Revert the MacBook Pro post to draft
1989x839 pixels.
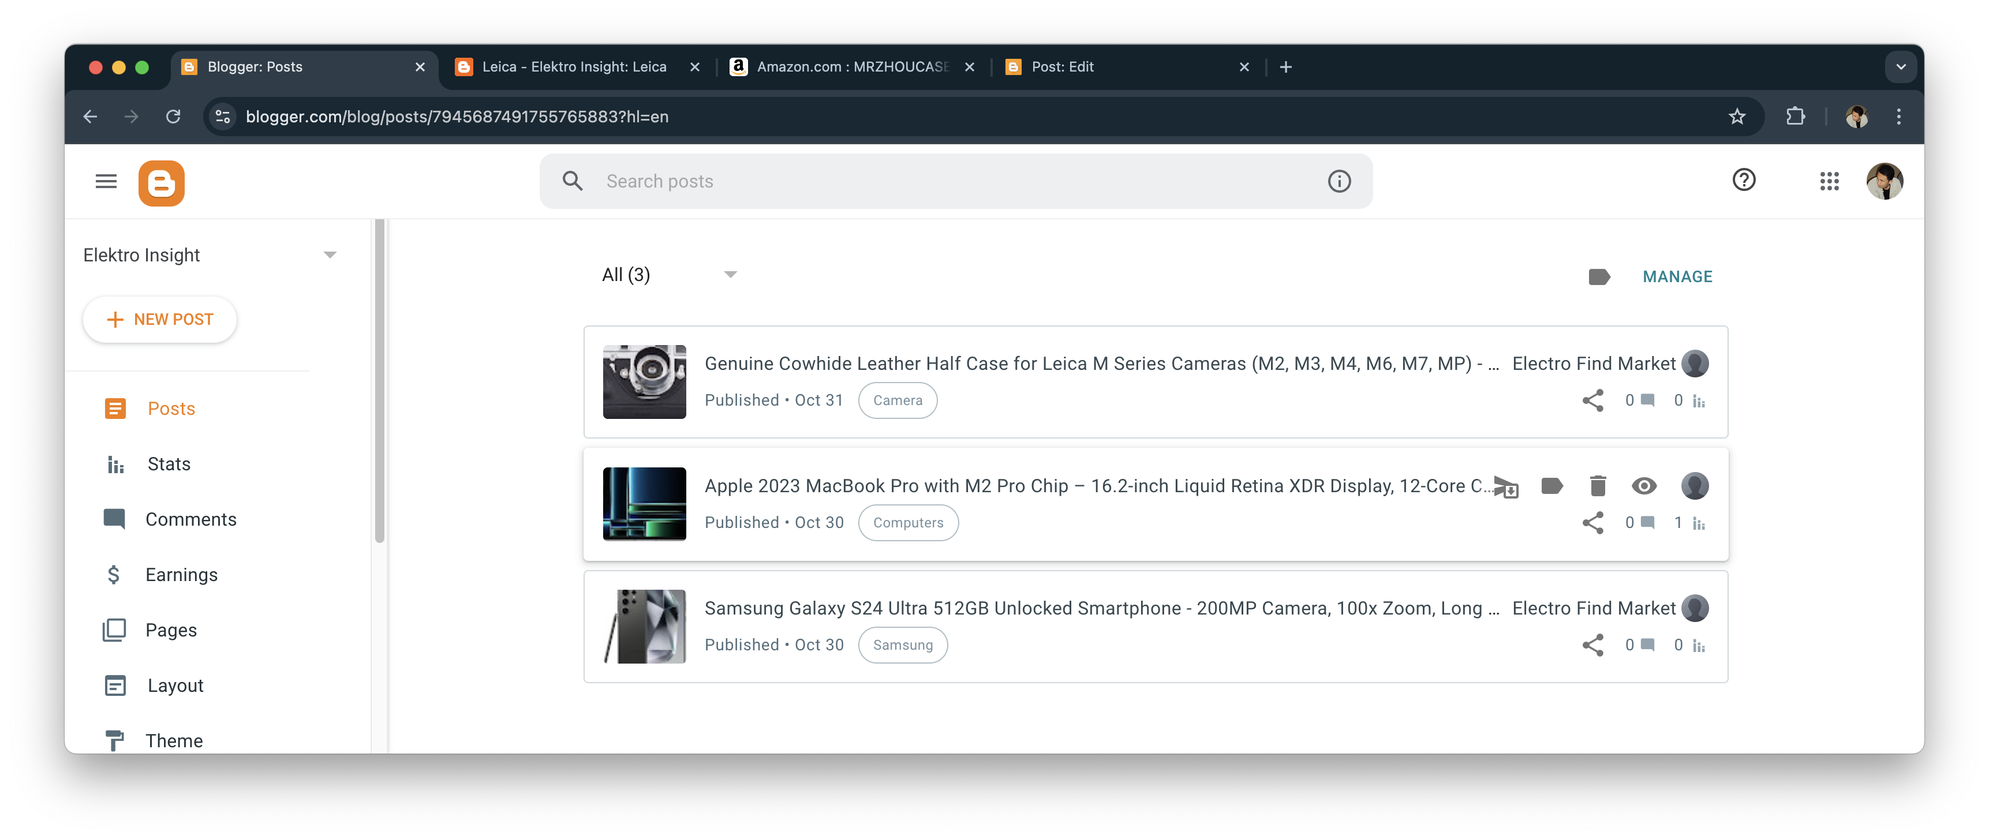coord(1506,486)
